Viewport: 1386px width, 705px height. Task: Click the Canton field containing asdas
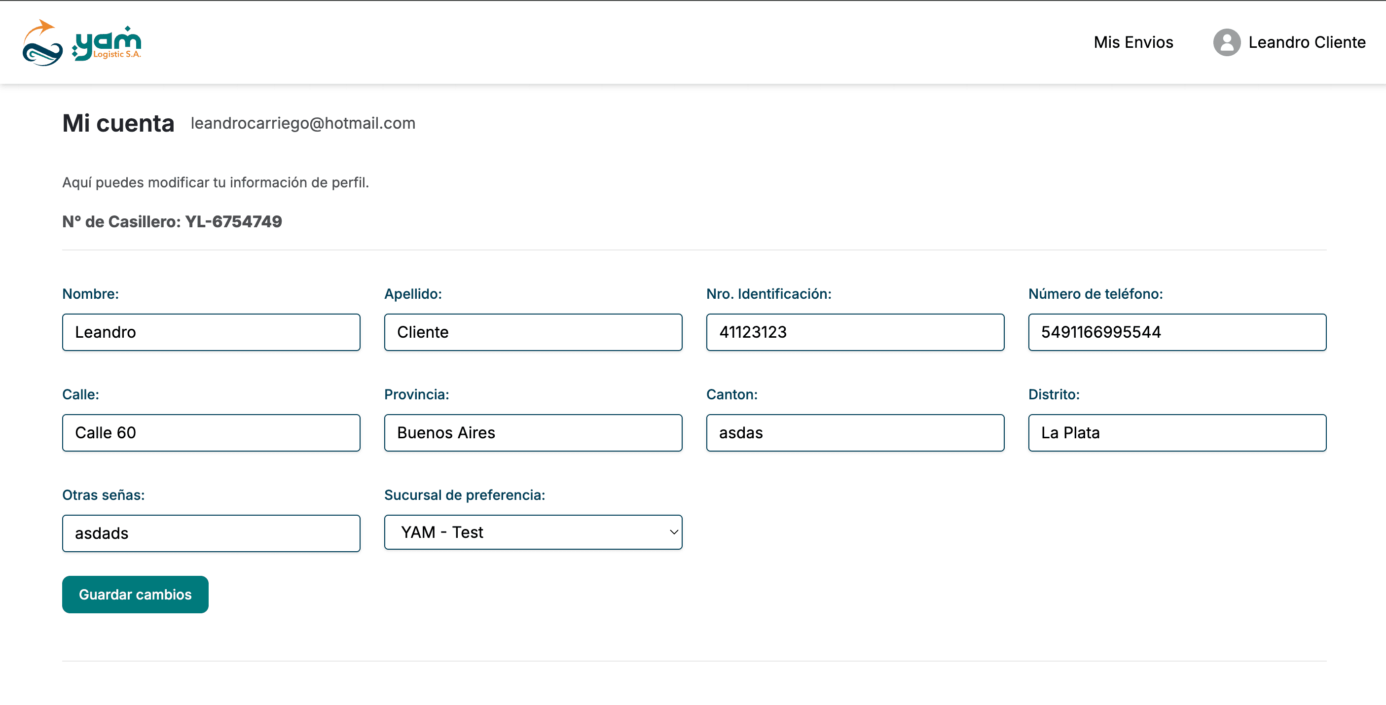point(854,432)
